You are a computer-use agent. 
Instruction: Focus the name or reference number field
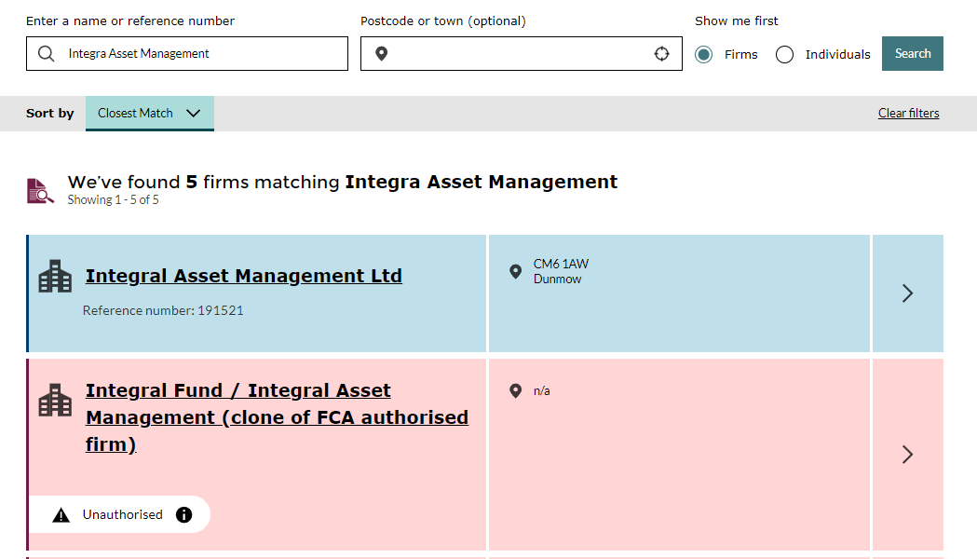[187, 54]
